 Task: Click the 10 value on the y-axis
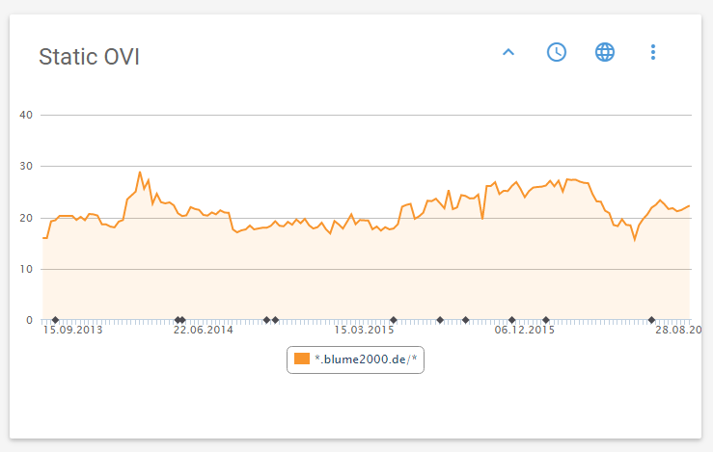tap(26, 269)
